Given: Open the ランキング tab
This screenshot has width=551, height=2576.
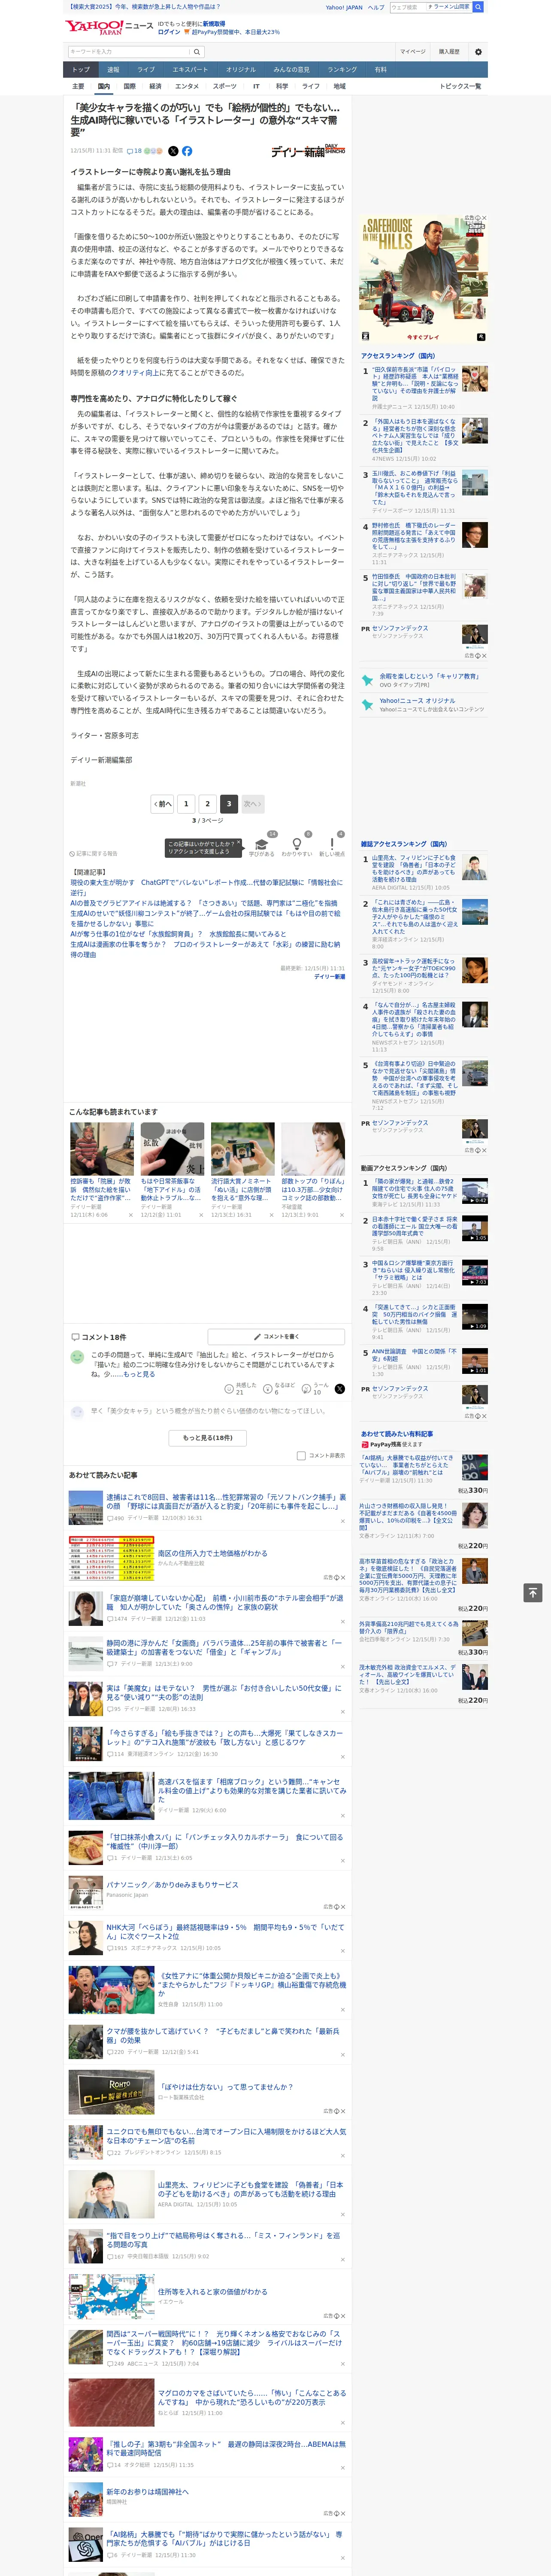Looking at the screenshot, I should point(342,69).
